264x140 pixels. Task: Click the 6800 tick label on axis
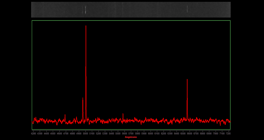coord(203,134)
